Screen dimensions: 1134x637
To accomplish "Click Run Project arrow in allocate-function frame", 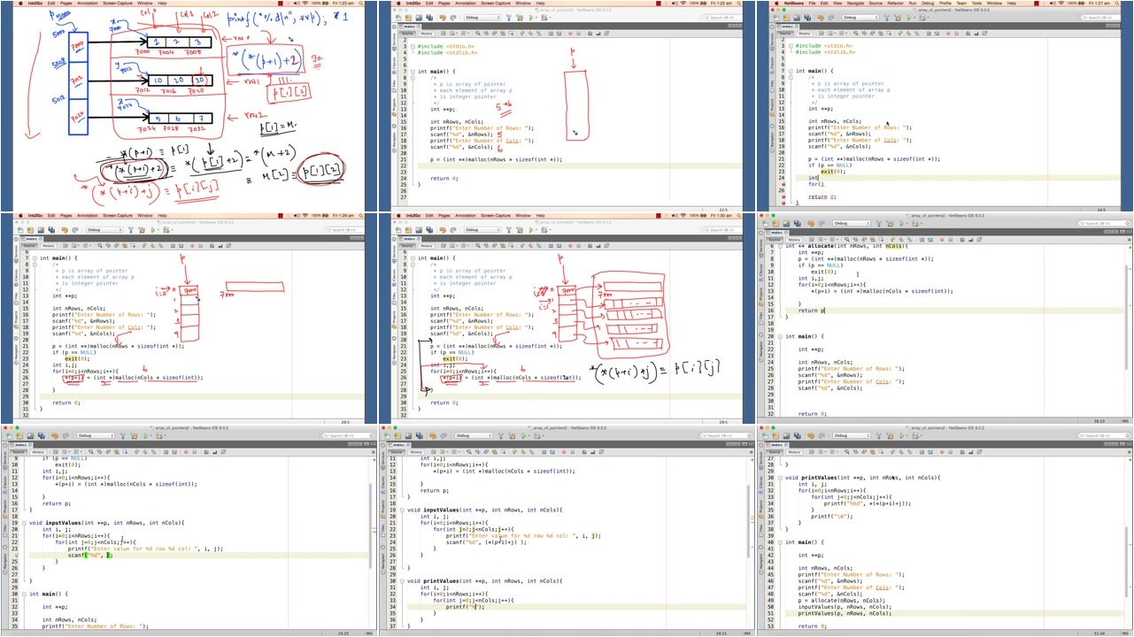I will click(901, 223).
